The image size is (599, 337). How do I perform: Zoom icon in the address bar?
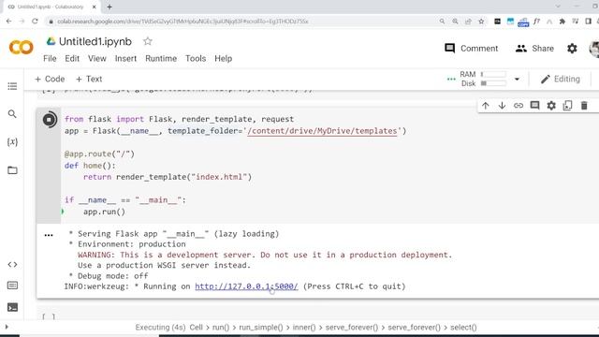click(x=455, y=22)
